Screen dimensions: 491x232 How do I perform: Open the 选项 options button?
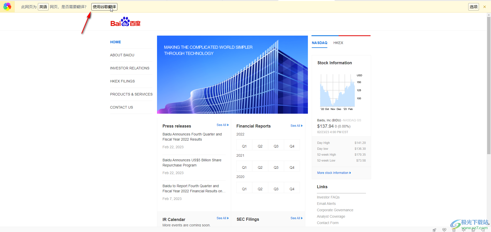click(x=474, y=7)
